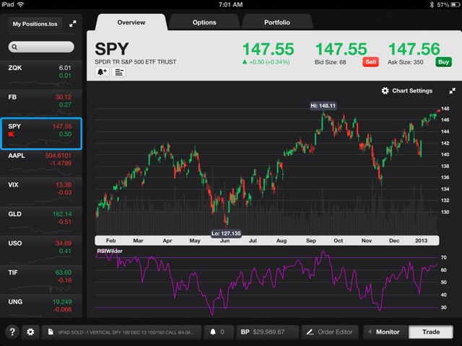Switch to Trade mode
462x346 pixels.
click(x=431, y=332)
